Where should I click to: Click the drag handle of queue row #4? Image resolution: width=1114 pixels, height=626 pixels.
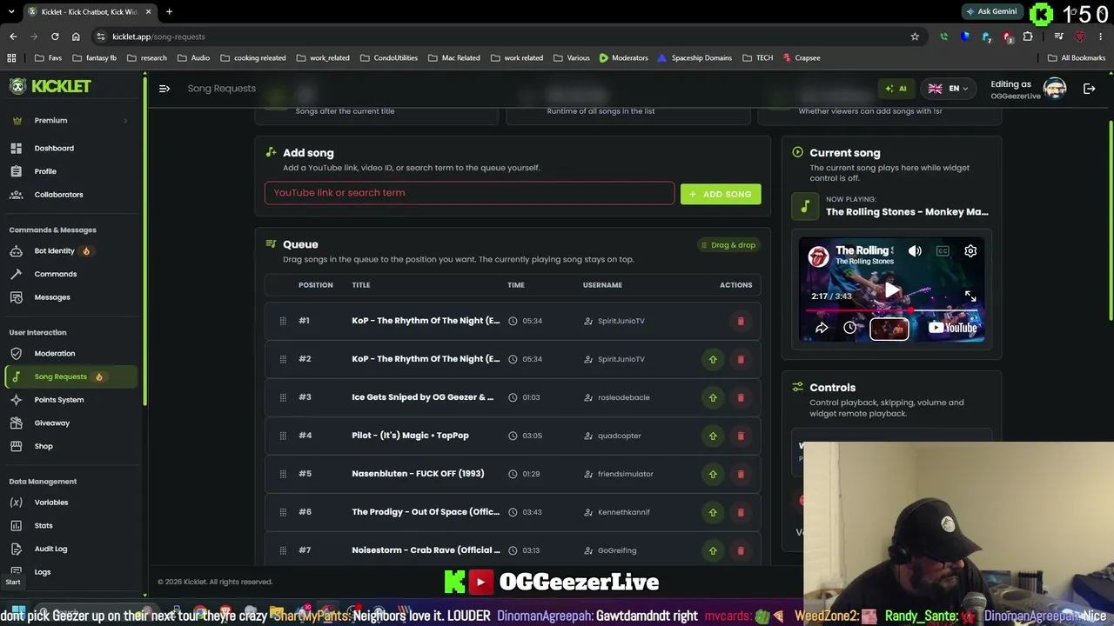(283, 436)
